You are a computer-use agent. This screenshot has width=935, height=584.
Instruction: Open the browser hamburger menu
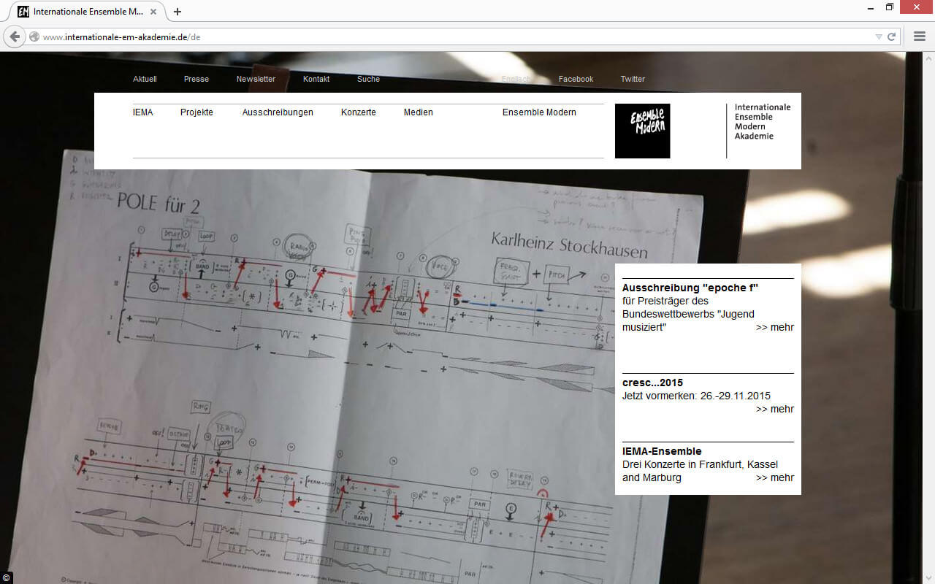coord(920,36)
